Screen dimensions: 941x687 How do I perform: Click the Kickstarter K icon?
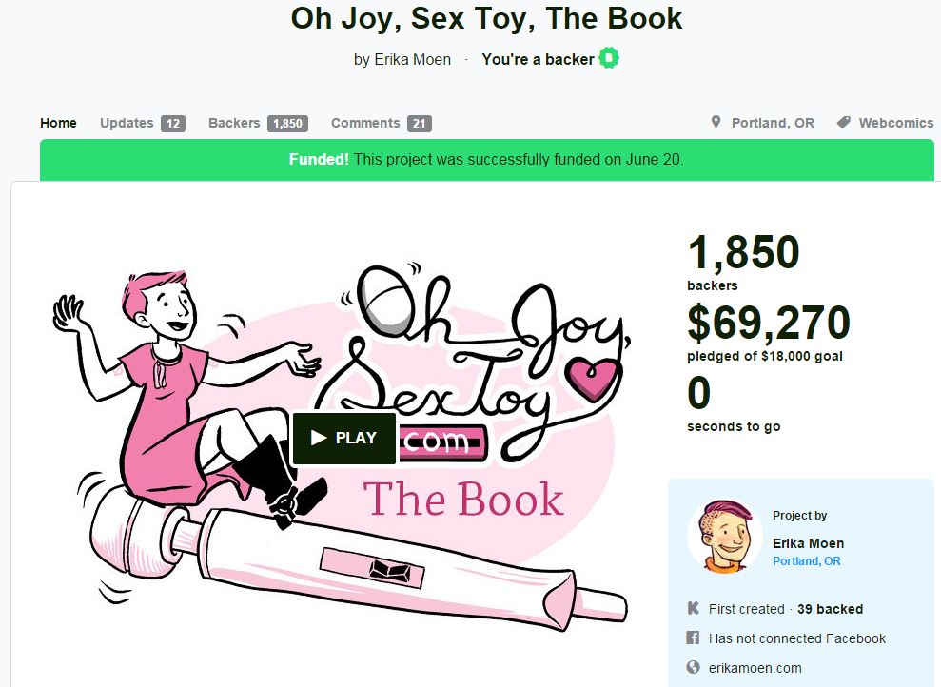click(694, 608)
